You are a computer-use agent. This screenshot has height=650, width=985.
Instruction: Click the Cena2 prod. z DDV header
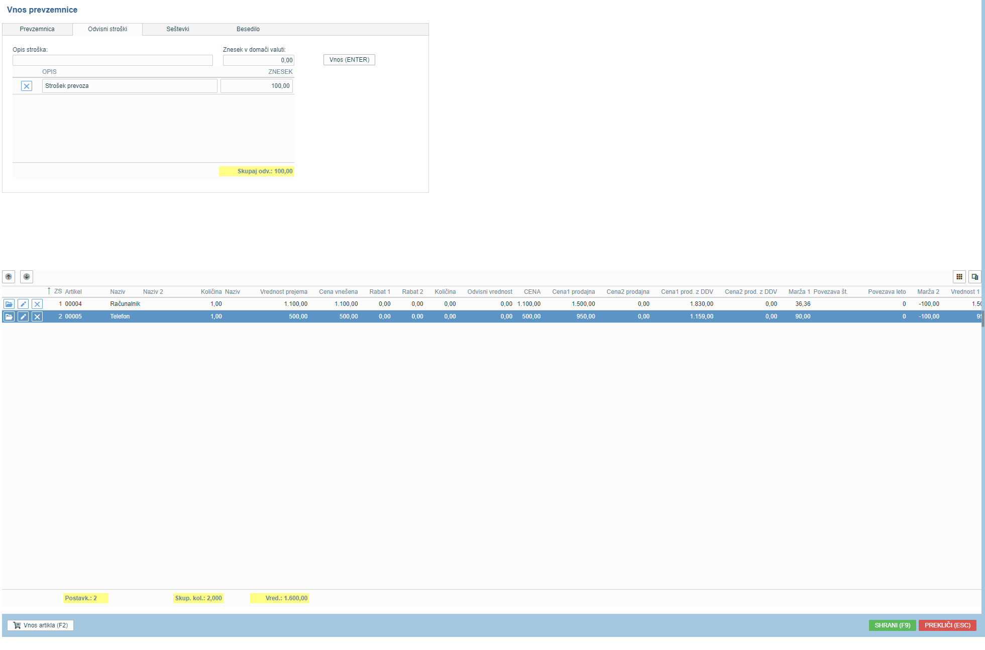[x=751, y=292]
